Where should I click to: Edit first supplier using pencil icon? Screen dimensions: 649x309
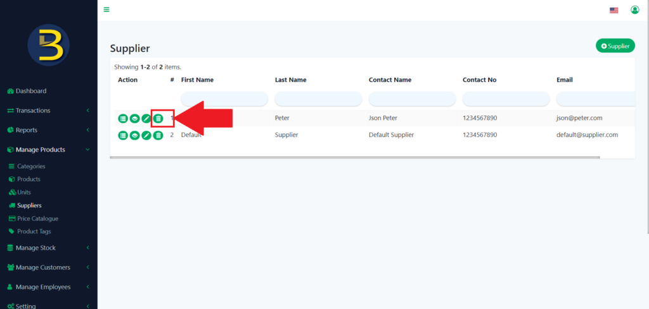click(146, 118)
